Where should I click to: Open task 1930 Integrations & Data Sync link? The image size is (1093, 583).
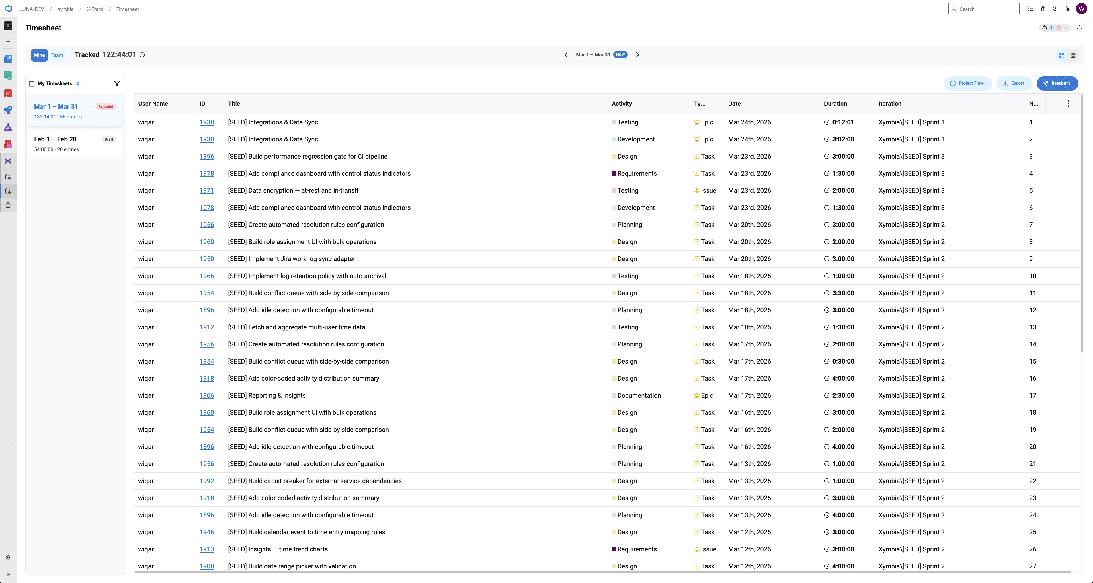[x=207, y=122]
